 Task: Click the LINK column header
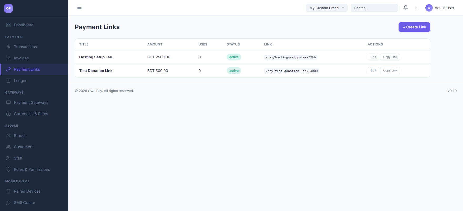268,44
